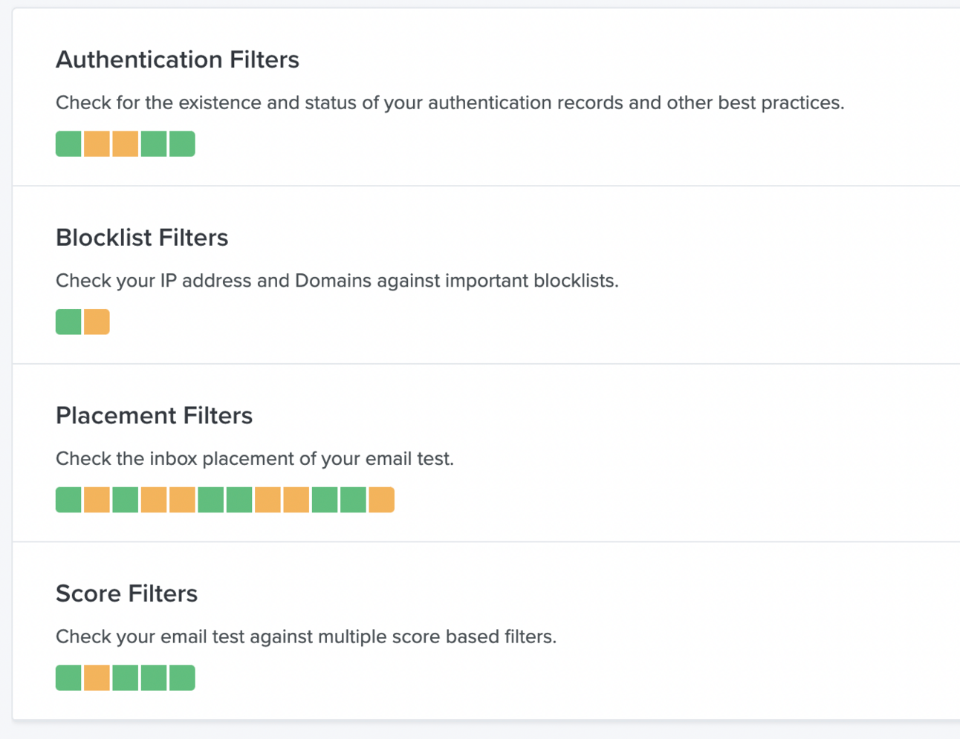Viewport: 960px width, 739px height.
Task: Click third square (orange) under Authentication Filters
Action: pos(125,144)
